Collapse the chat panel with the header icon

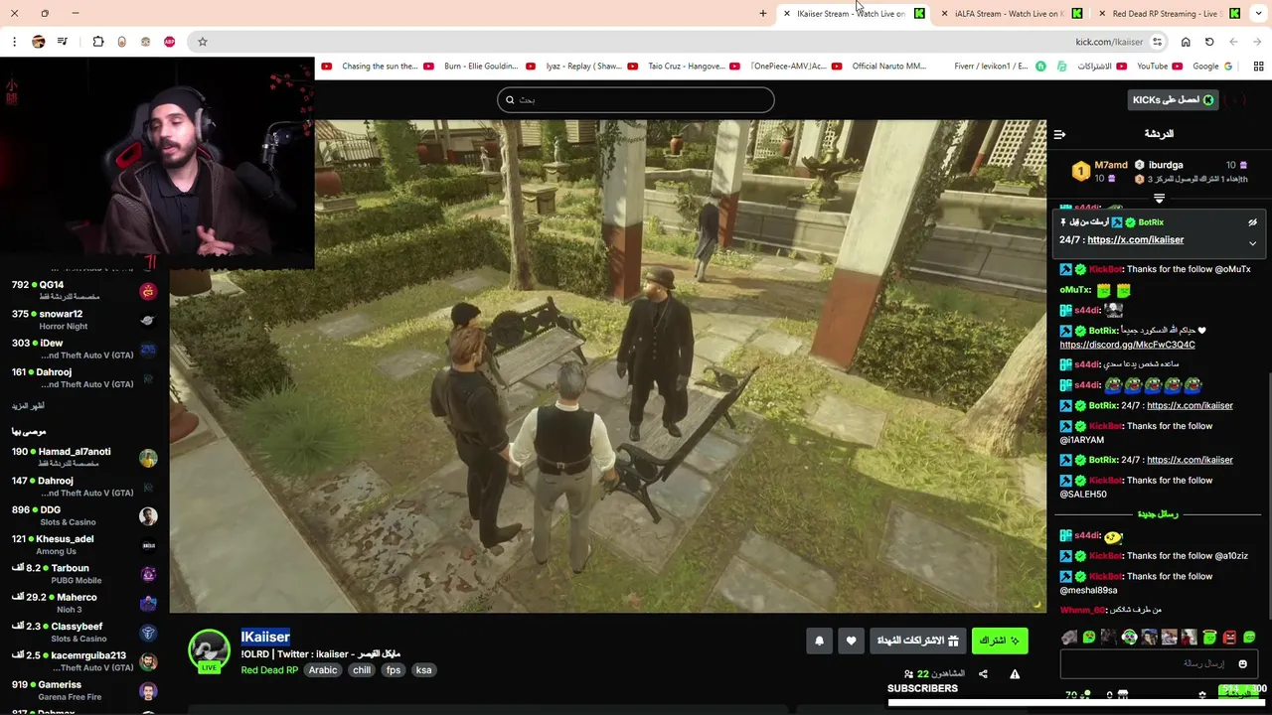click(1059, 134)
